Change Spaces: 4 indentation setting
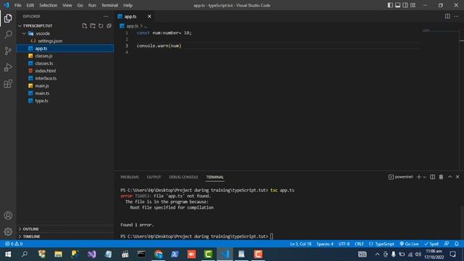Screen dimensions: 464x261 point(325,244)
